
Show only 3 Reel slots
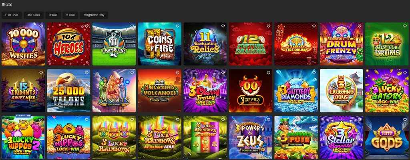[53, 15]
